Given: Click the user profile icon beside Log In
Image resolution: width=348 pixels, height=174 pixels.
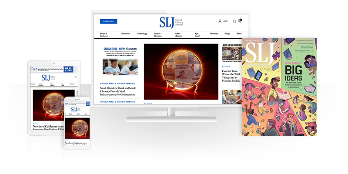Looking at the screenshot, I should pyautogui.click(x=220, y=21).
